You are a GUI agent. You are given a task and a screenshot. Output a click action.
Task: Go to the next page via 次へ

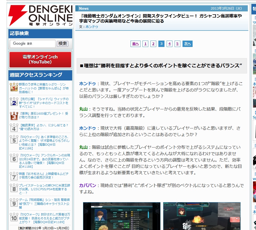[187, 44]
